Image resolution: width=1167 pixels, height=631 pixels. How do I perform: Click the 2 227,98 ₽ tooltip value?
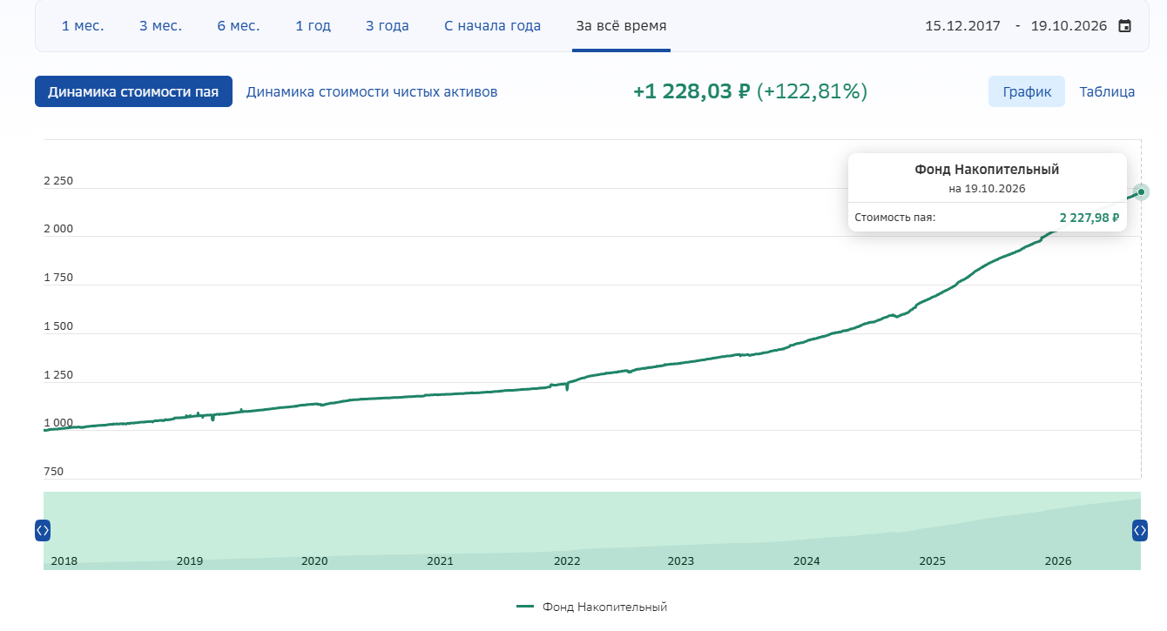(1089, 218)
